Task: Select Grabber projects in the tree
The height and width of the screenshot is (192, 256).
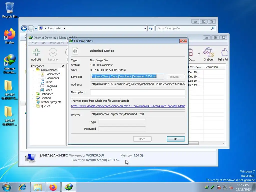Action: (49, 102)
